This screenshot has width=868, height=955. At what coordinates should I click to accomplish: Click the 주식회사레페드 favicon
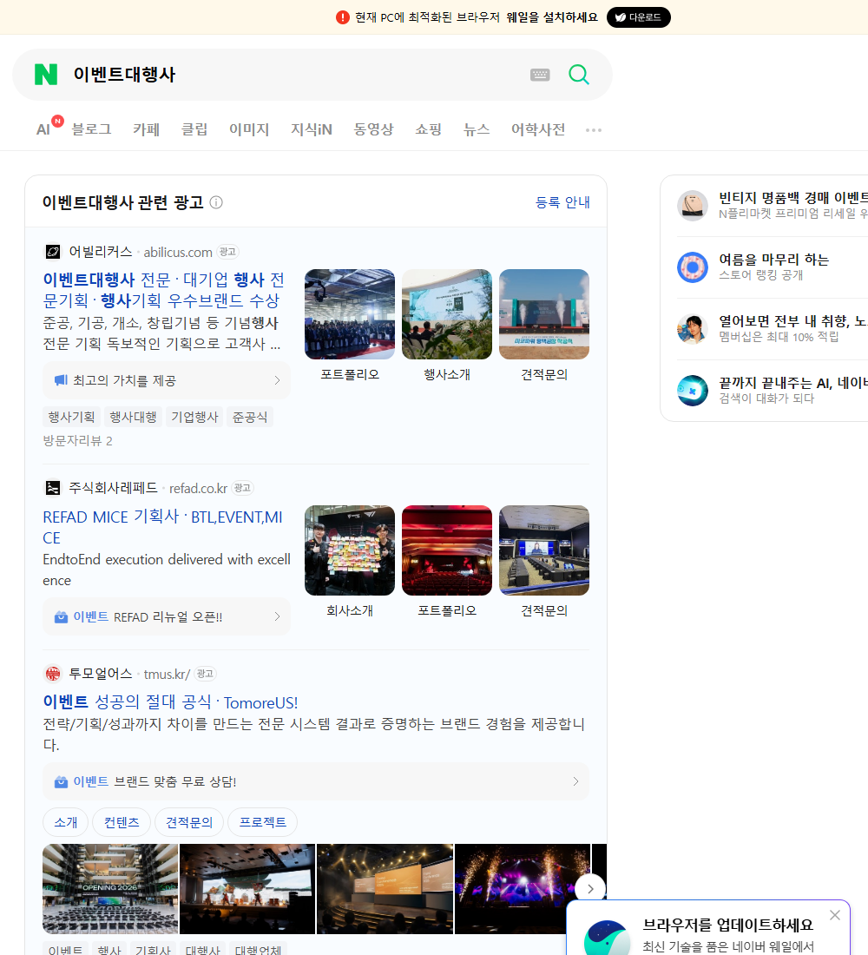click(53, 488)
